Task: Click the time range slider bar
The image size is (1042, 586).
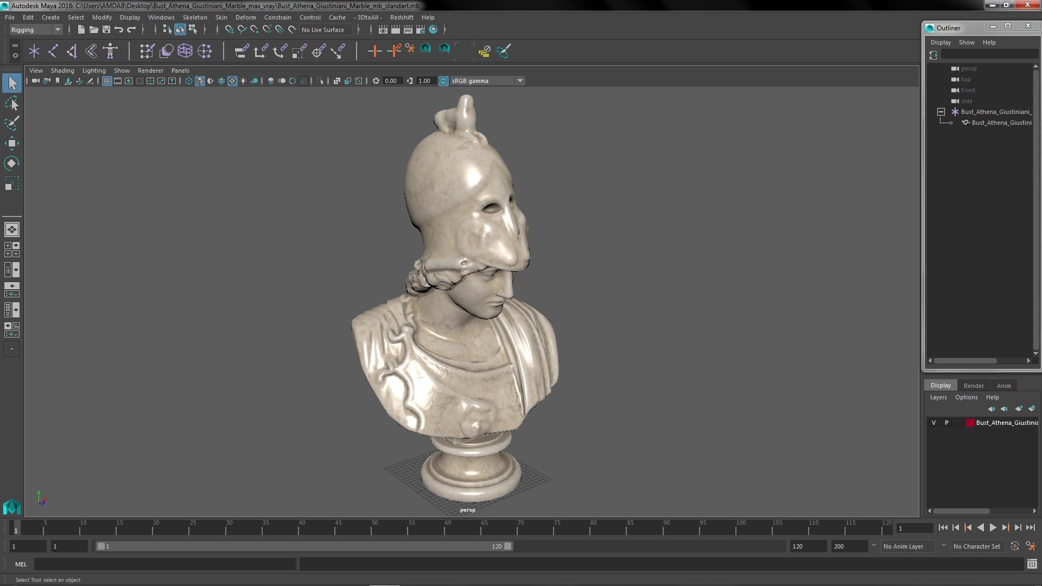Action: point(304,546)
